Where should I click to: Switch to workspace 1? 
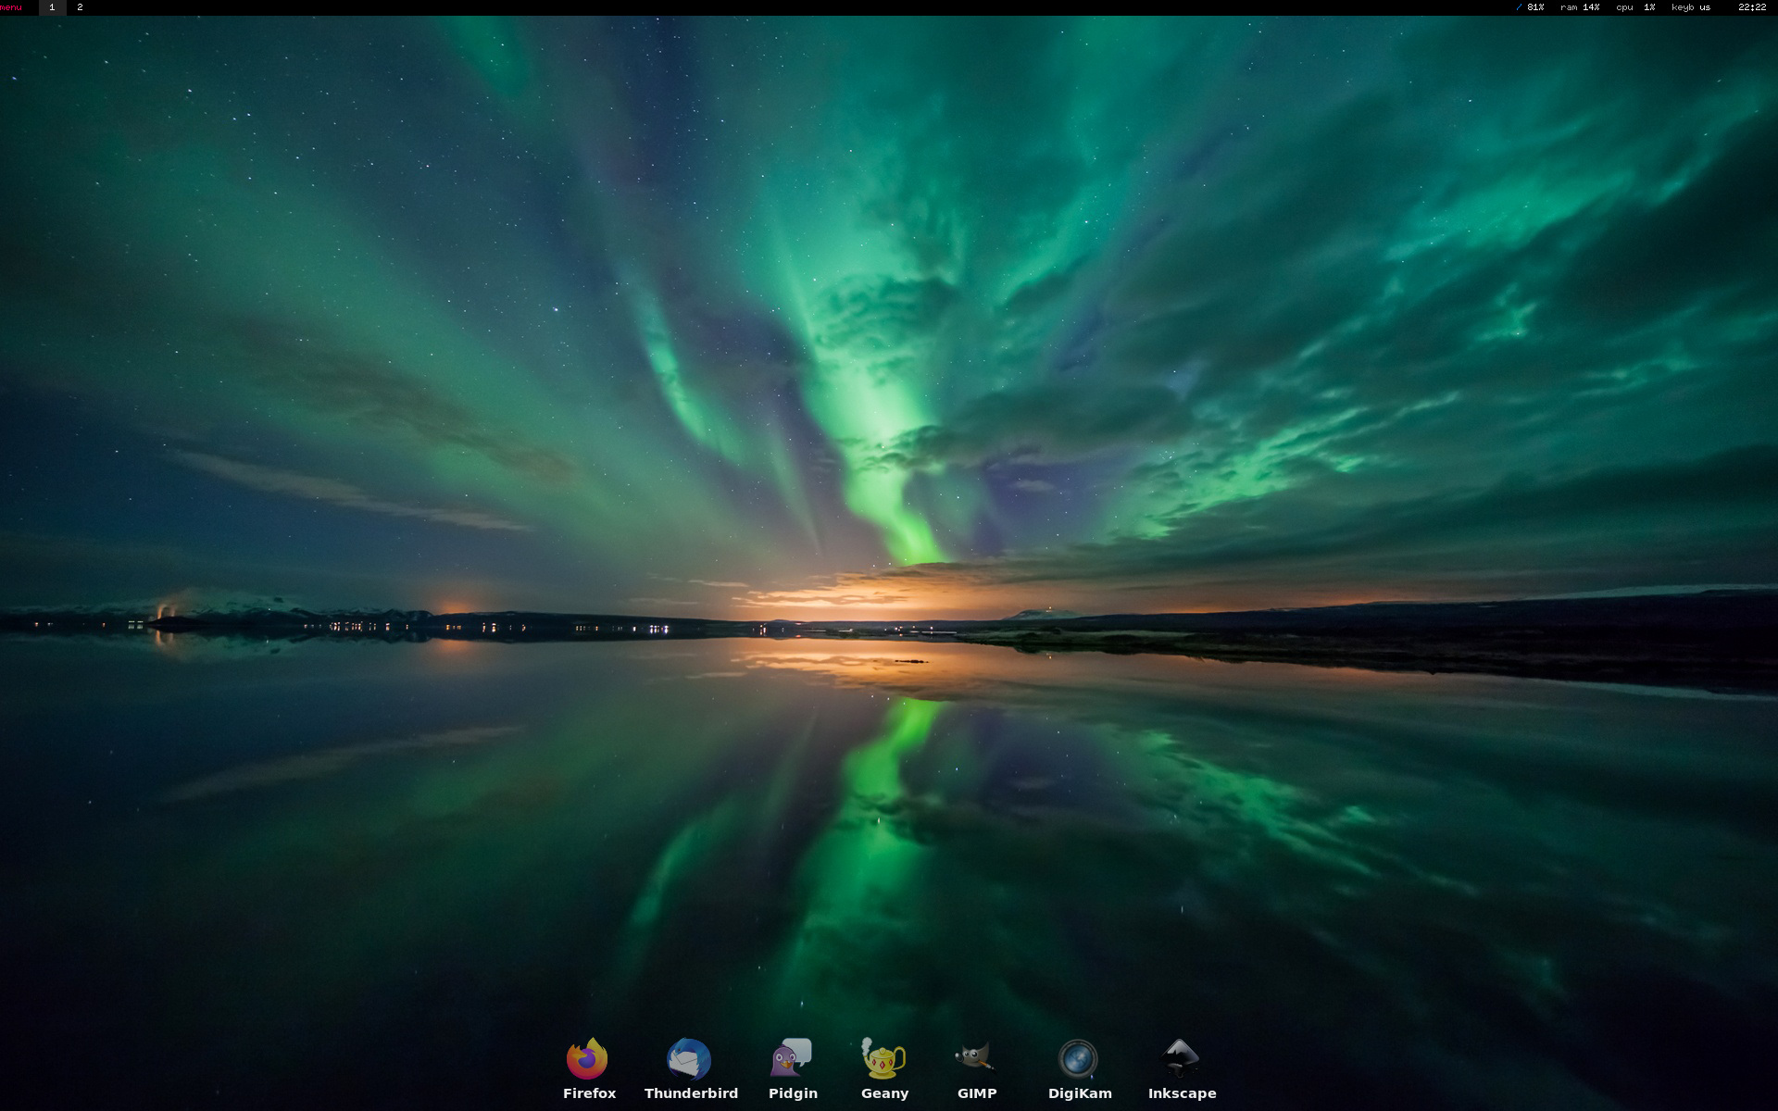(52, 7)
